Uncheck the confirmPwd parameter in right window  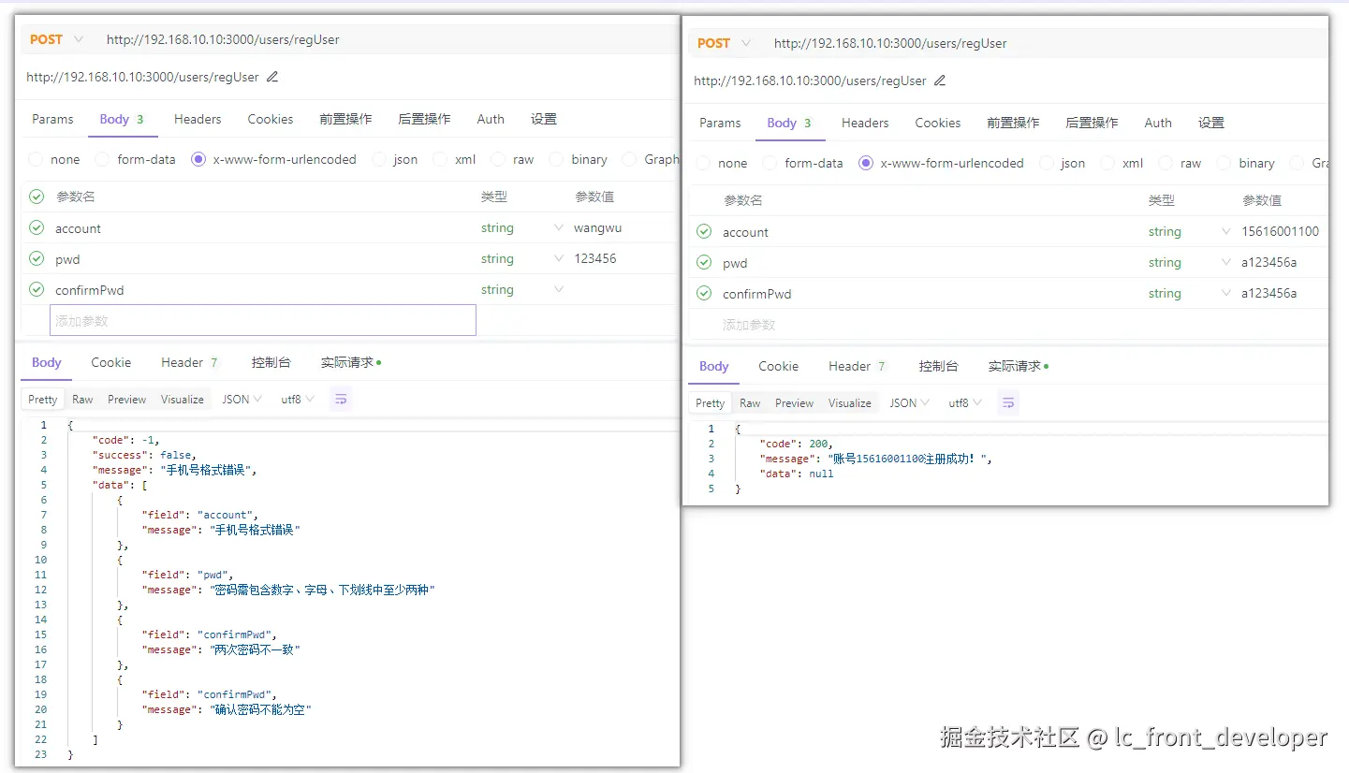704,293
